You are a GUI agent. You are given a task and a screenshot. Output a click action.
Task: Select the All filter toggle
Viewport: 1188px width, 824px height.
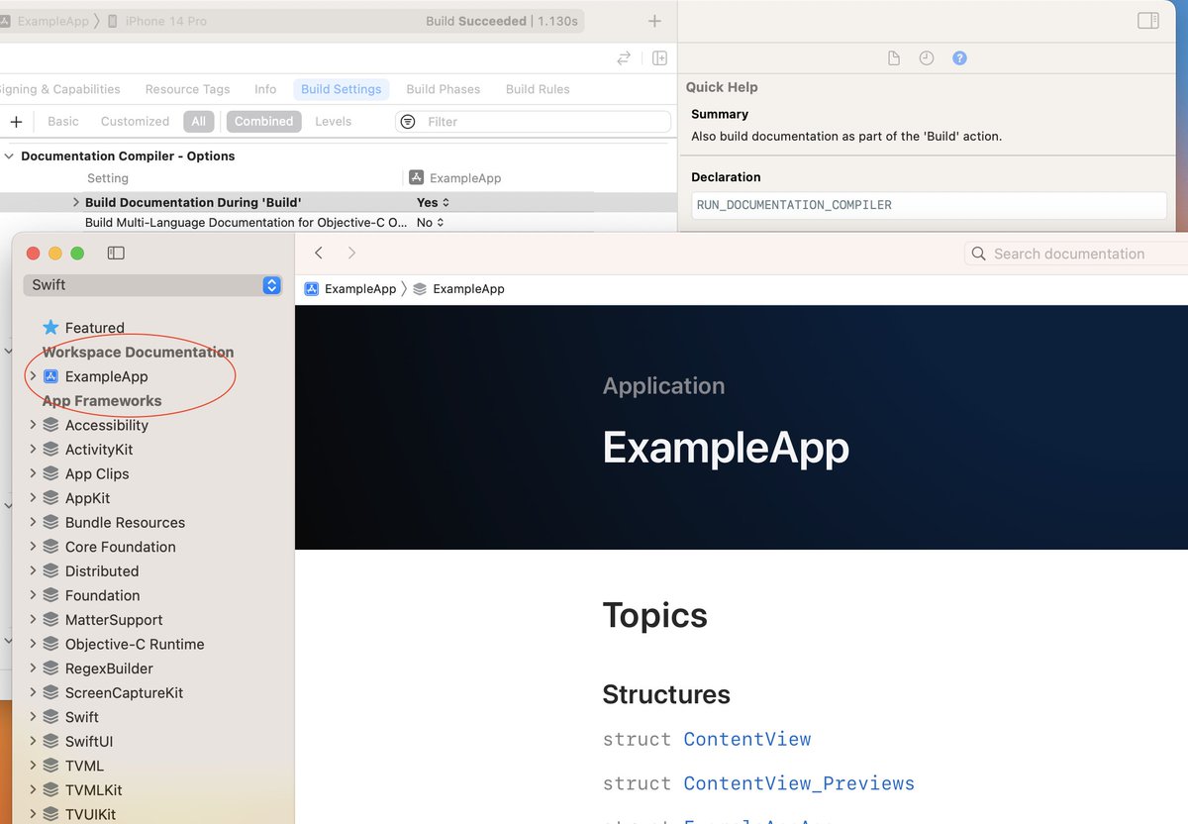click(199, 122)
